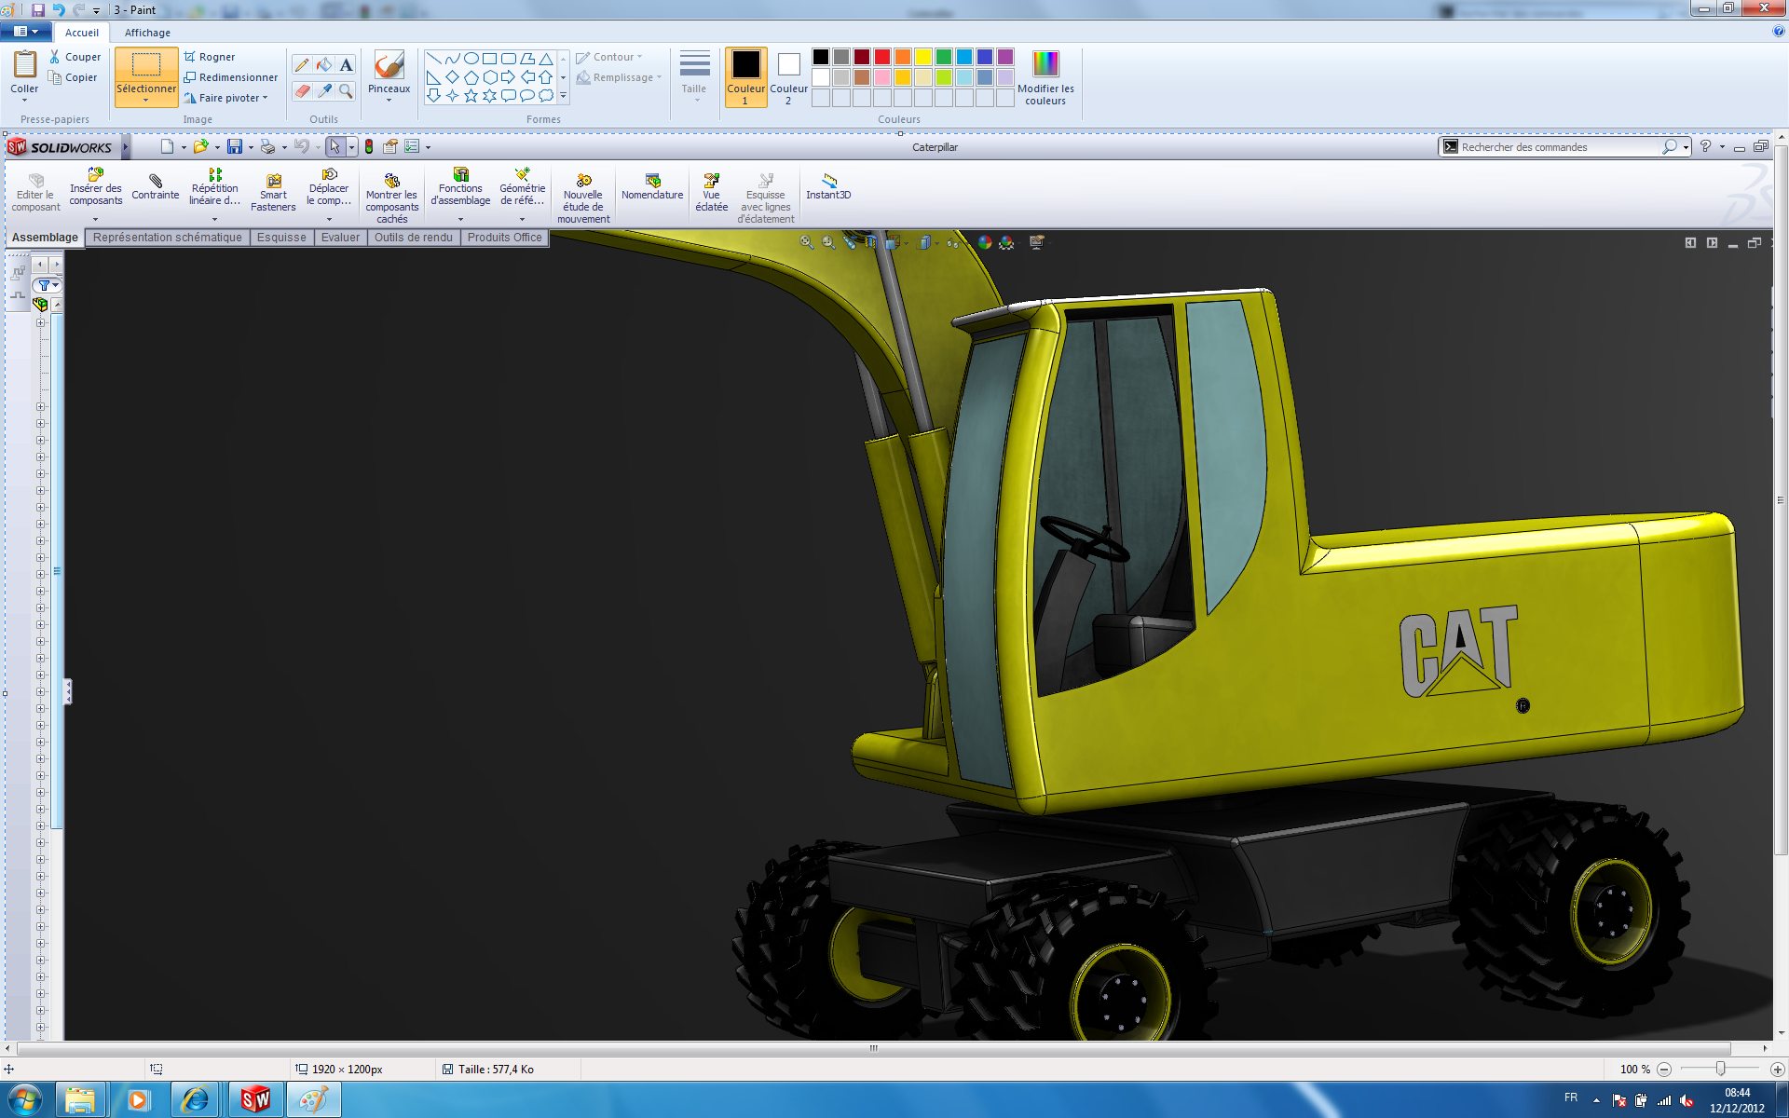Click the Produits Office tab

click(x=504, y=238)
